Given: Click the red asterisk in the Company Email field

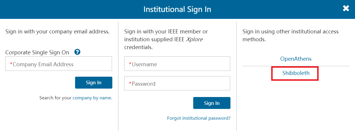Looking at the screenshot, I should [11, 64].
